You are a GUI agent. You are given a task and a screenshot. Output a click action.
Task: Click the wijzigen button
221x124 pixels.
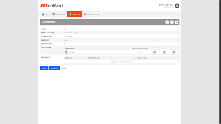(44, 68)
